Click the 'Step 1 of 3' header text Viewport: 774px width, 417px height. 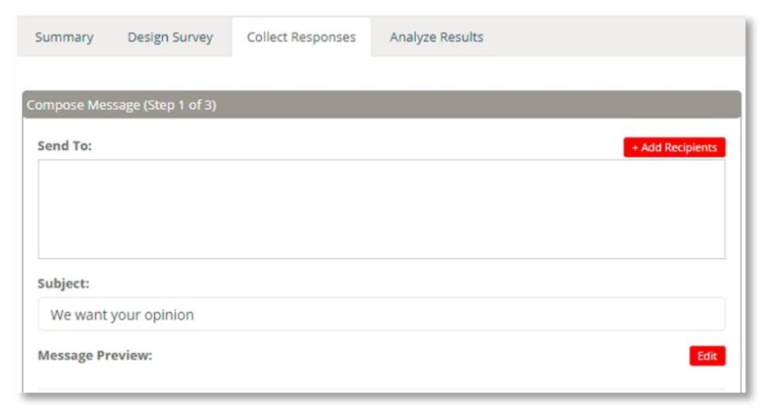point(179,106)
